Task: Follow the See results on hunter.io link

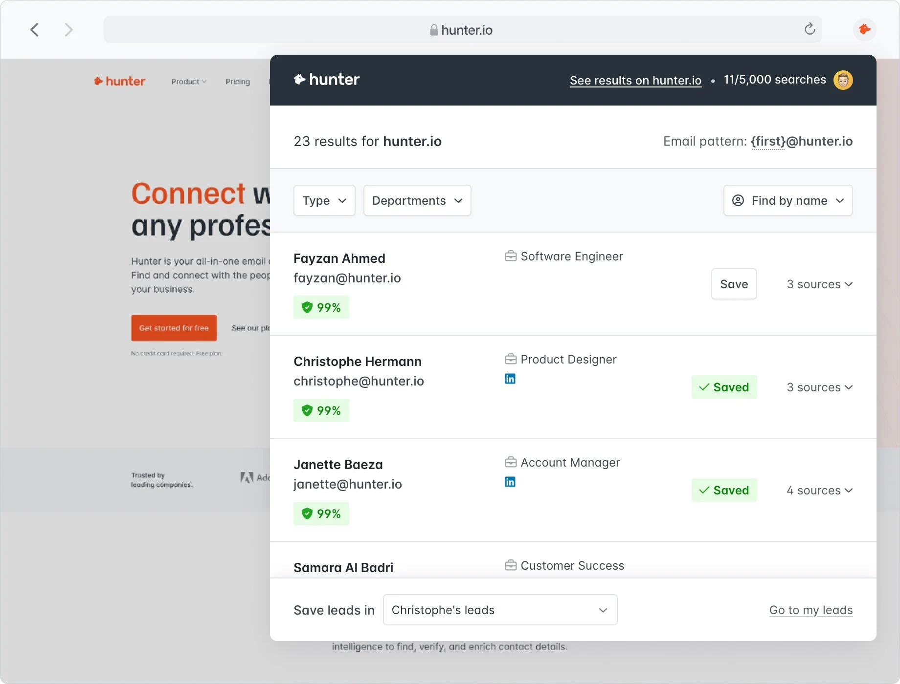Action: click(635, 80)
